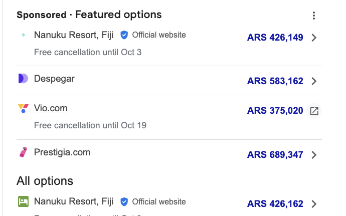Viewport: 346px width, 216px height.
Task: Select the Despegar booking option
Action: (x=169, y=81)
